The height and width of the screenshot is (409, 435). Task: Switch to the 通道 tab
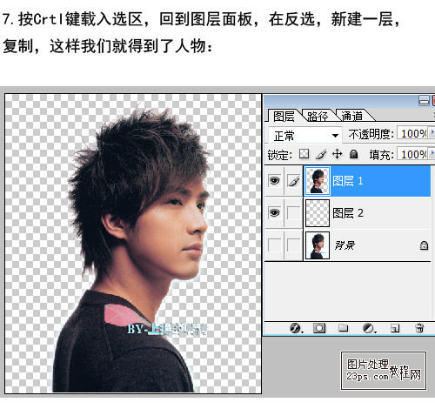(352, 116)
